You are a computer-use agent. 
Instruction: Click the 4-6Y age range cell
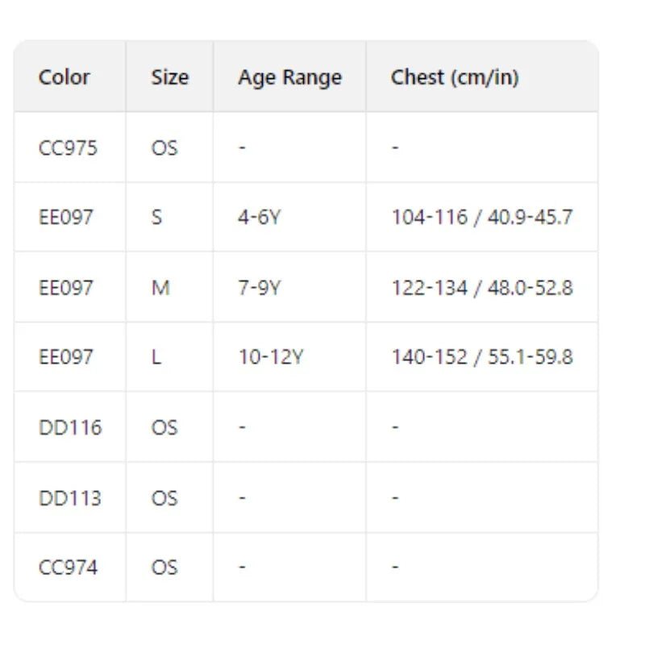coord(259,218)
